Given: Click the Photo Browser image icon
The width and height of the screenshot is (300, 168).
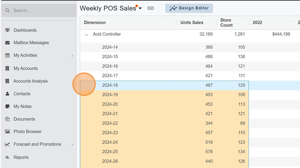Looking at the screenshot, I should [x=7, y=132].
